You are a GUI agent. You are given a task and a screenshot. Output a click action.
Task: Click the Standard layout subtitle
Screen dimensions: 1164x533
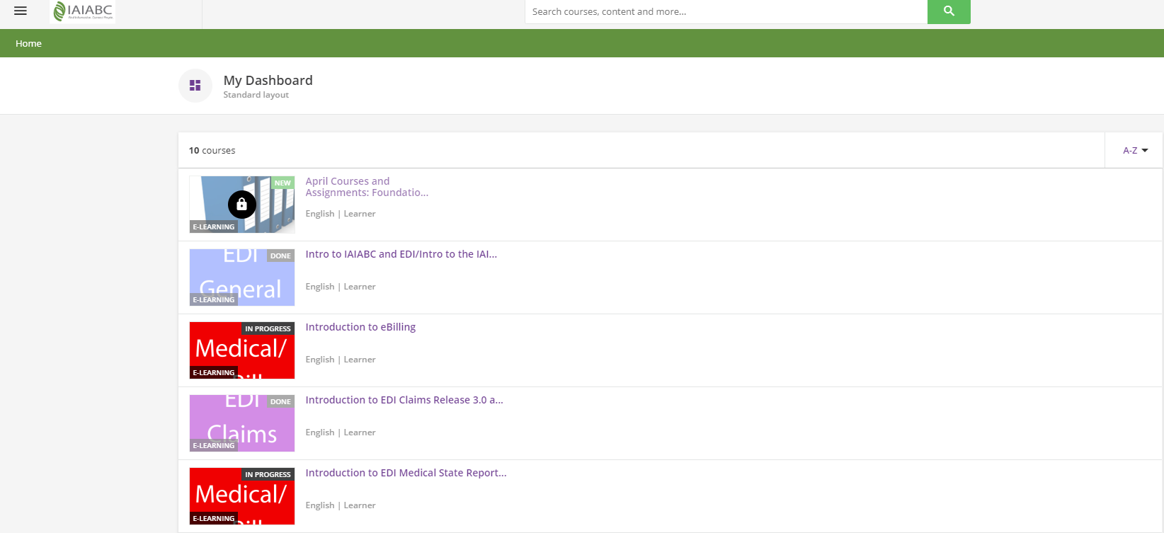(x=256, y=95)
